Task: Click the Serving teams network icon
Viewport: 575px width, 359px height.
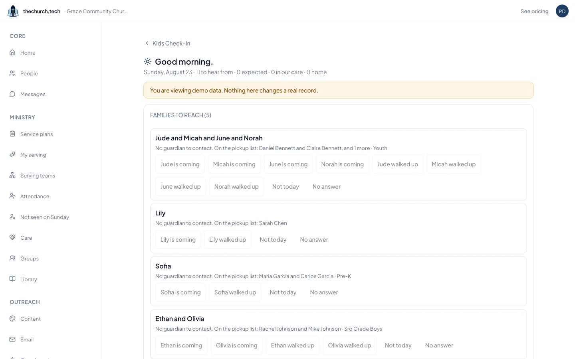Action: (12, 175)
